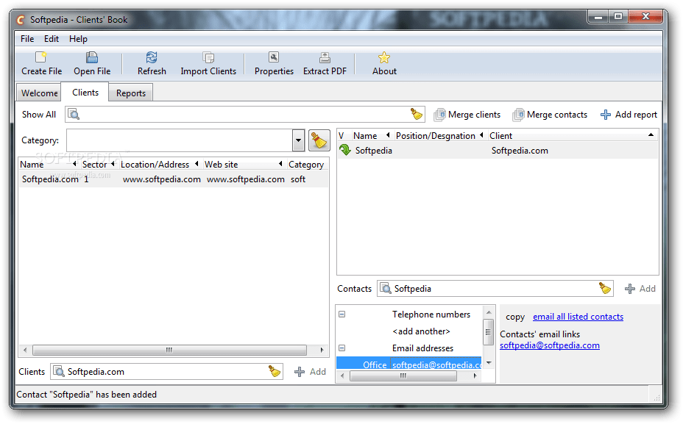683x424 pixels.
Task: Click the magnifier icon in Contacts field
Action: click(x=386, y=288)
